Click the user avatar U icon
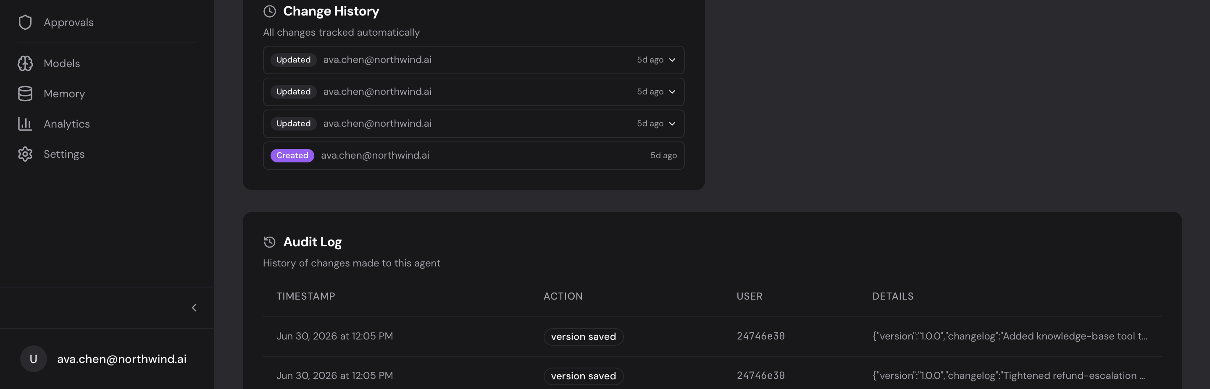This screenshot has height=389, width=1210. pos(33,359)
